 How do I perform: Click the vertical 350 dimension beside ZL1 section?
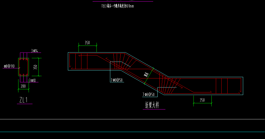(x=35, y=67)
